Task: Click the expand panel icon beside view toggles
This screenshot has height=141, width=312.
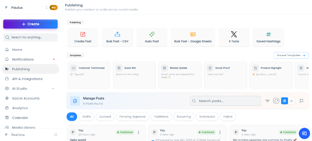Action: tap(301, 101)
